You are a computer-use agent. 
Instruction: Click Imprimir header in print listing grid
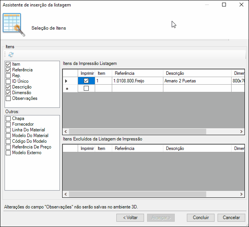pyautogui.click(x=86, y=73)
